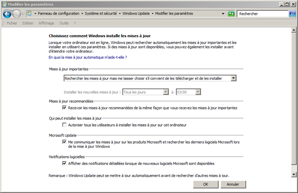Click Système et sécurité breadcrumb
Viewport: 298px width, 193px height.
(x=100, y=13)
